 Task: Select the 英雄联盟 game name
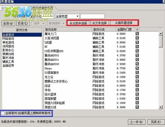click(50, 99)
